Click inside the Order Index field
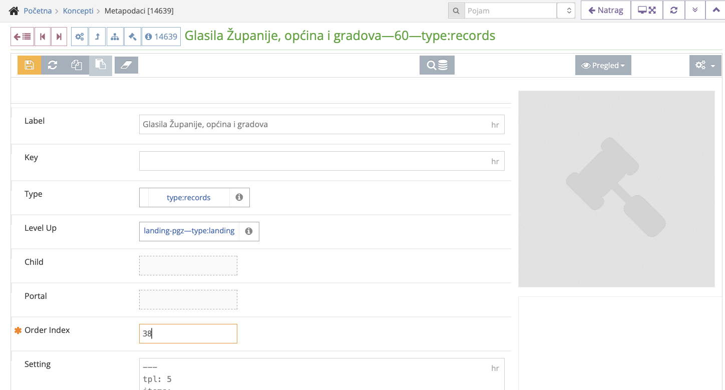 (188, 333)
